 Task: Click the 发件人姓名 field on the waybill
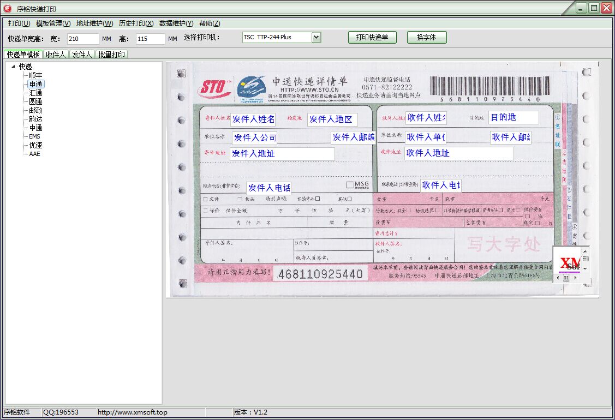(x=253, y=119)
